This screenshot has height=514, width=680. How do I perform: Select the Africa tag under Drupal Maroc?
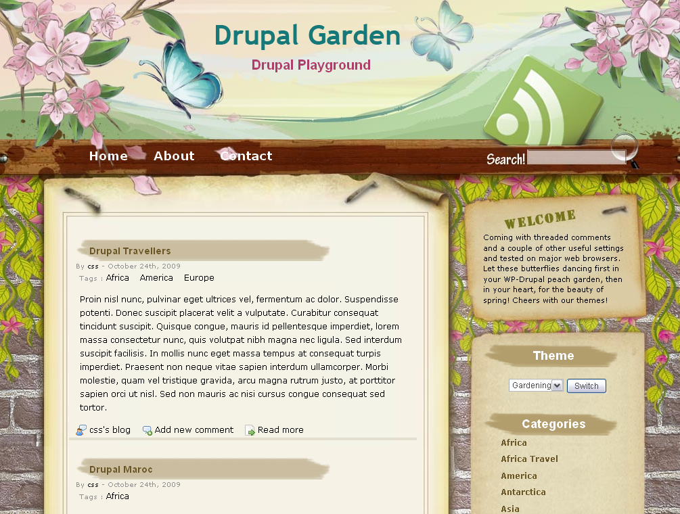coord(118,496)
